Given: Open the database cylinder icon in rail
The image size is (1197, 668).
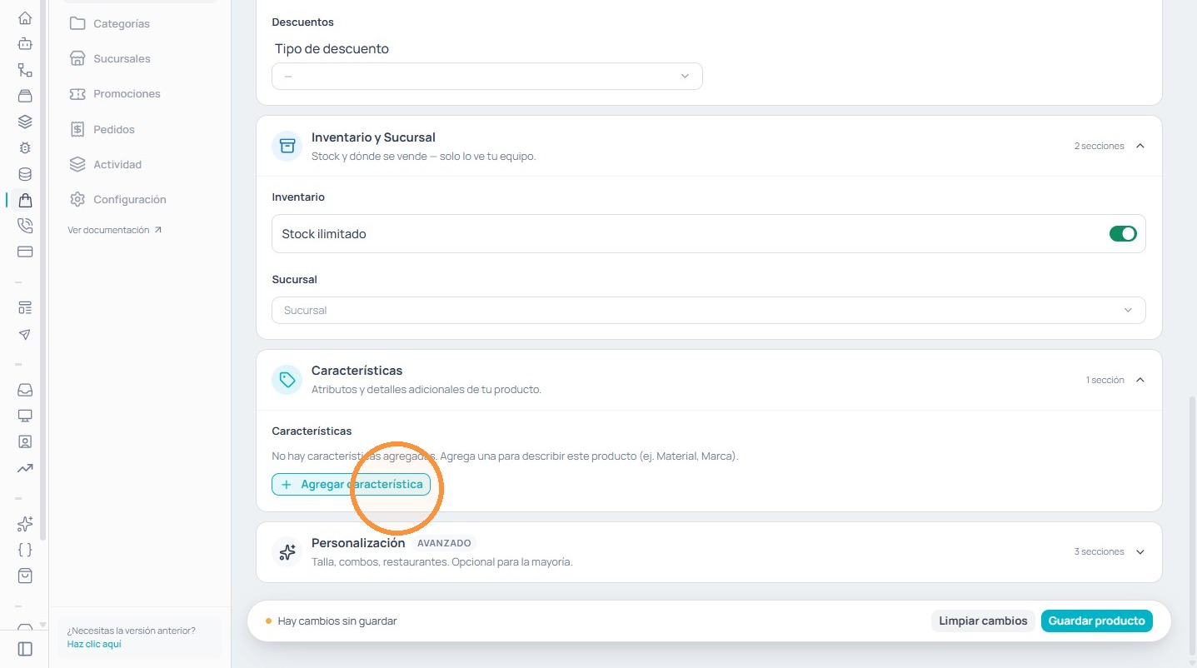Looking at the screenshot, I should coord(25,174).
